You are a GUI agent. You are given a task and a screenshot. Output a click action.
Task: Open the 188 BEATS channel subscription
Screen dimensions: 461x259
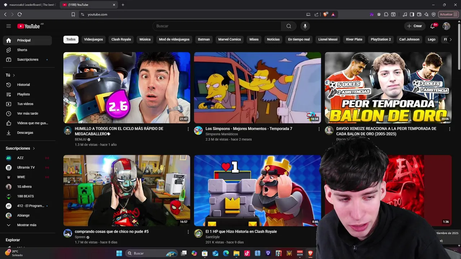tap(27, 196)
